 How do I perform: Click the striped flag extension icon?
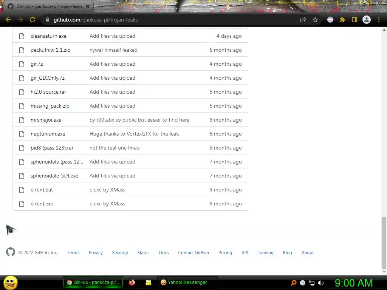click(330, 20)
